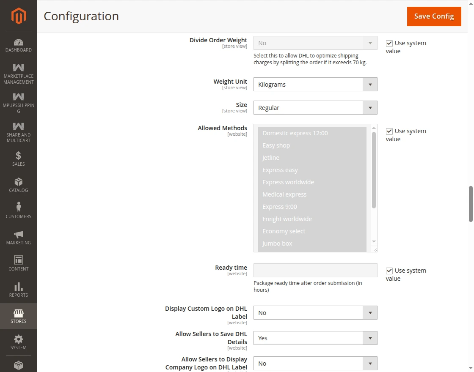474x372 pixels.
Task: Select Economy select method
Action: coord(312,231)
